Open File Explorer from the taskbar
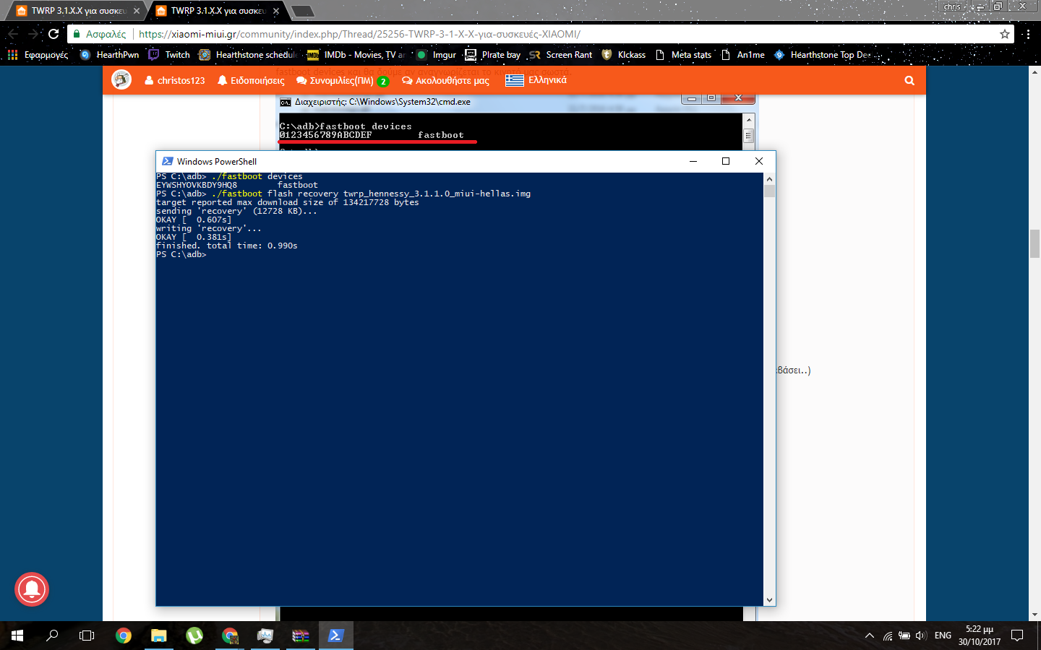The image size is (1041, 650). click(x=158, y=636)
